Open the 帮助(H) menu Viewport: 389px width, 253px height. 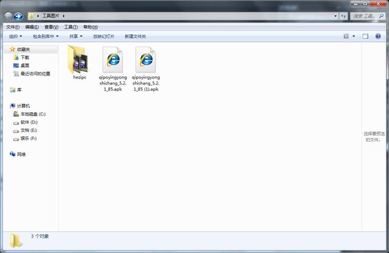(91, 27)
